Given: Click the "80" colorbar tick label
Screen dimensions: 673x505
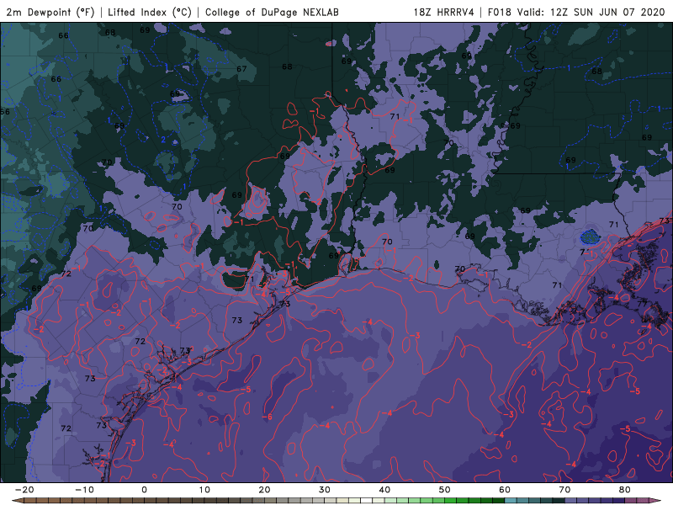Looking at the screenshot, I should [x=625, y=490].
